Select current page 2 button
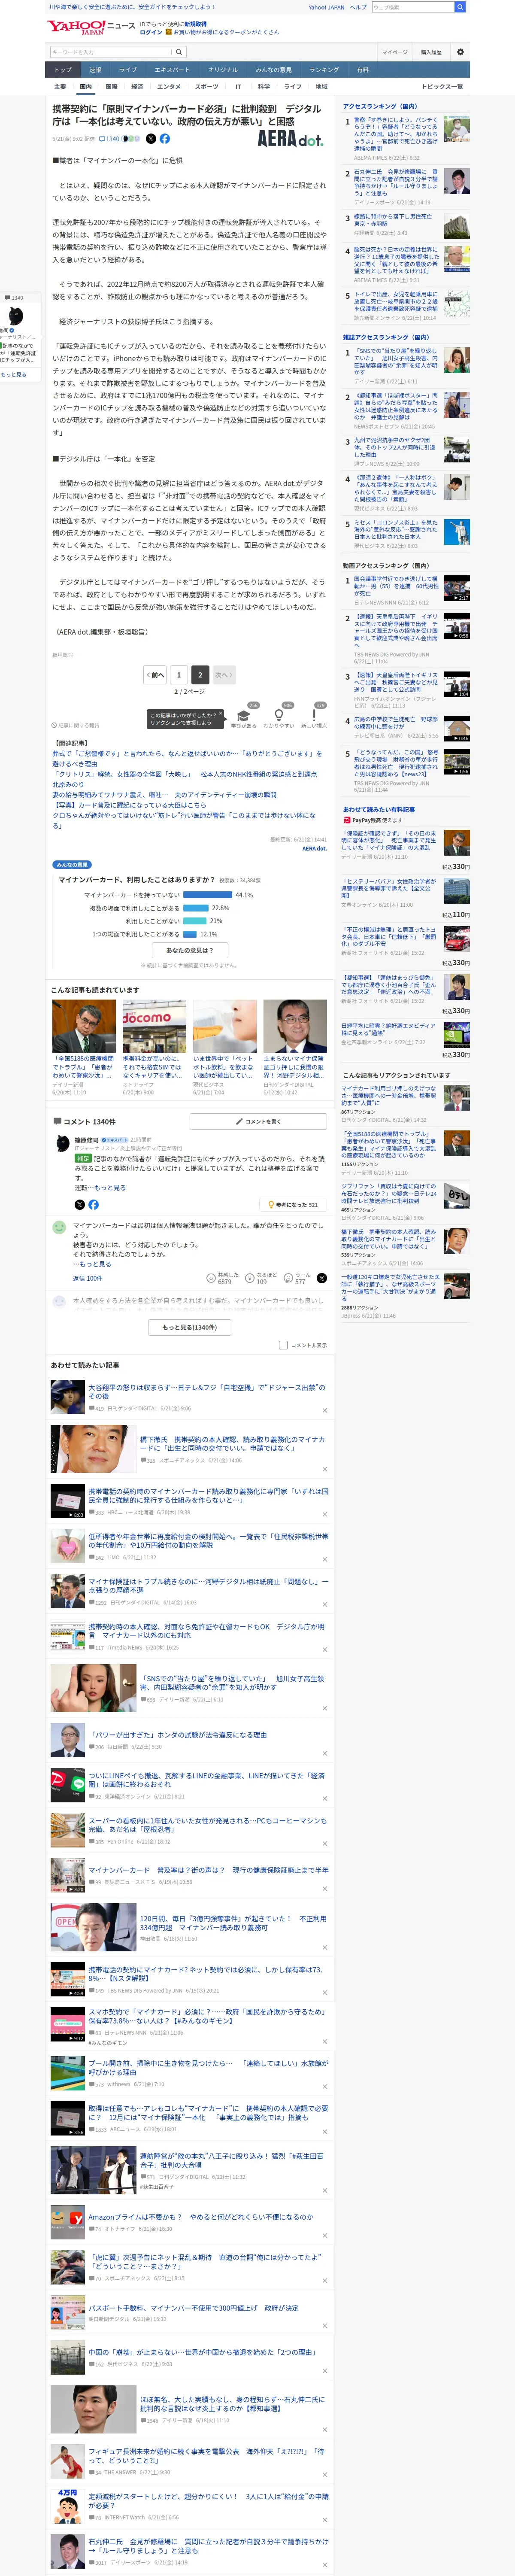This screenshot has width=515, height=2576. pyautogui.click(x=200, y=675)
